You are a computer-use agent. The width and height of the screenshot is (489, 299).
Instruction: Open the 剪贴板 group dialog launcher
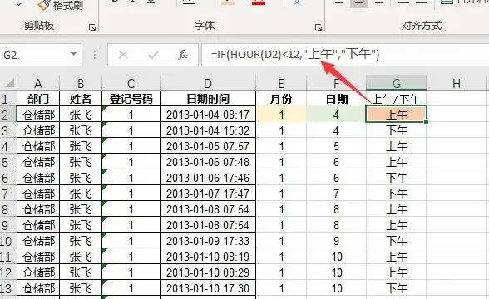coord(92,27)
